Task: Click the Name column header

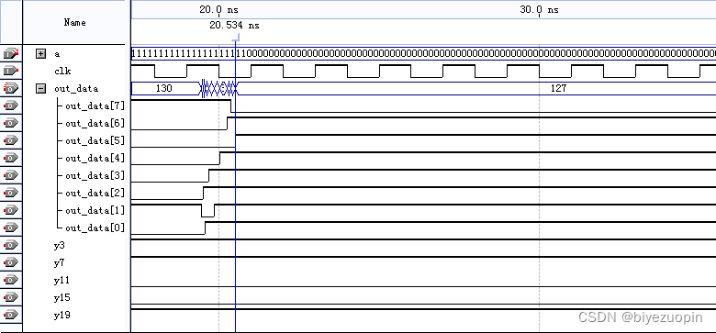Action: [x=74, y=22]
